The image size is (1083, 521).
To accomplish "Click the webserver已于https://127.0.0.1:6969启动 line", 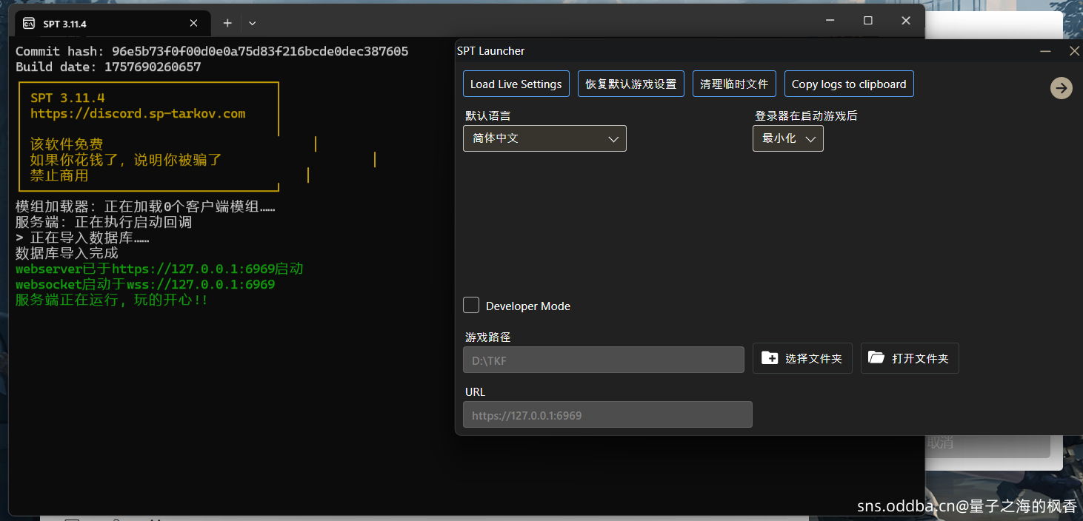I will click(x=159, y=269).
